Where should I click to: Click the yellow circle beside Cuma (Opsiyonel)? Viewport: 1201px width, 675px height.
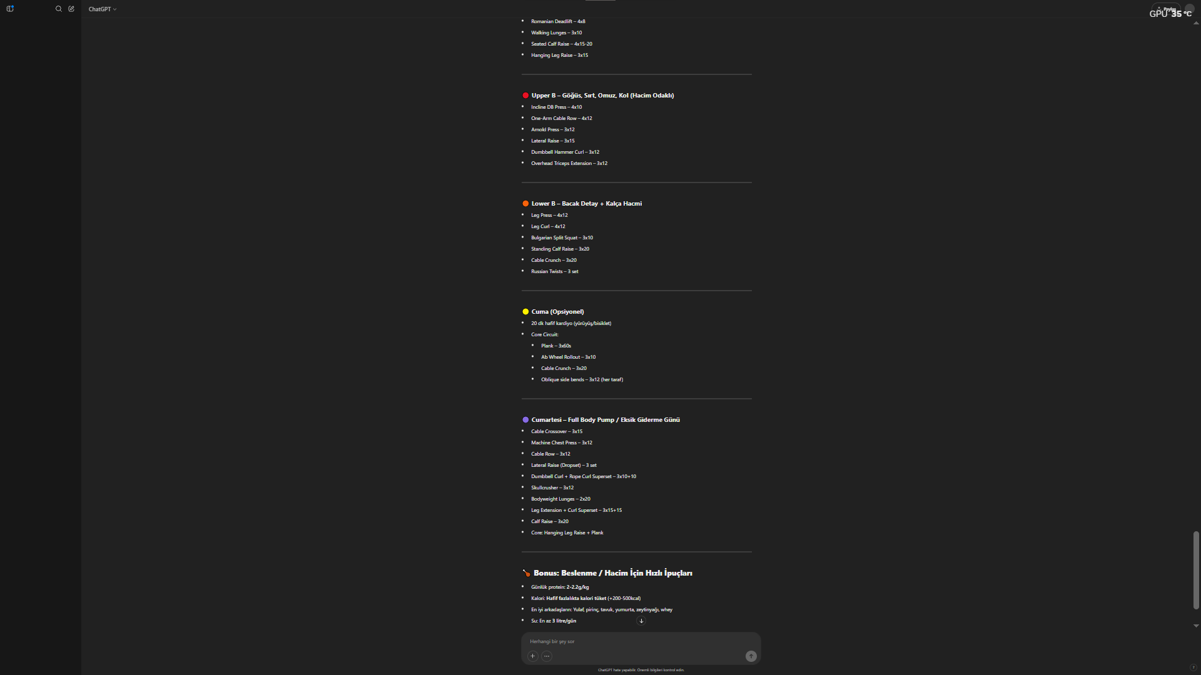pyautogui.click(x=525, y=312)
